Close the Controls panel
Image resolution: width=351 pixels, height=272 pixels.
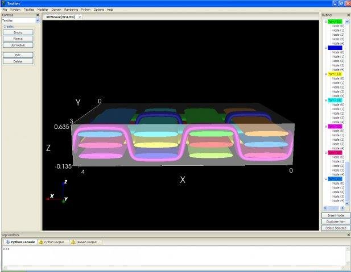click(x=38, y=15)
